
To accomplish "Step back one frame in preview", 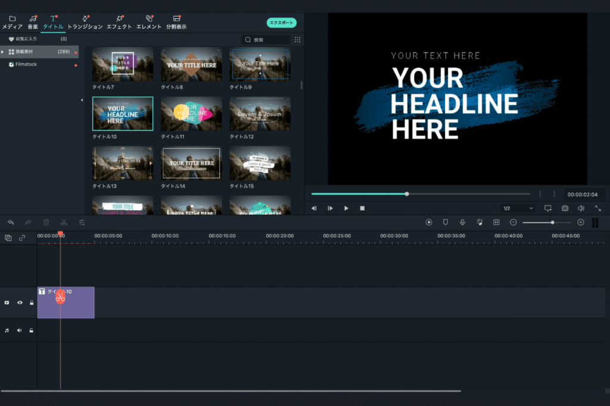I will click(x=314, y=208).
